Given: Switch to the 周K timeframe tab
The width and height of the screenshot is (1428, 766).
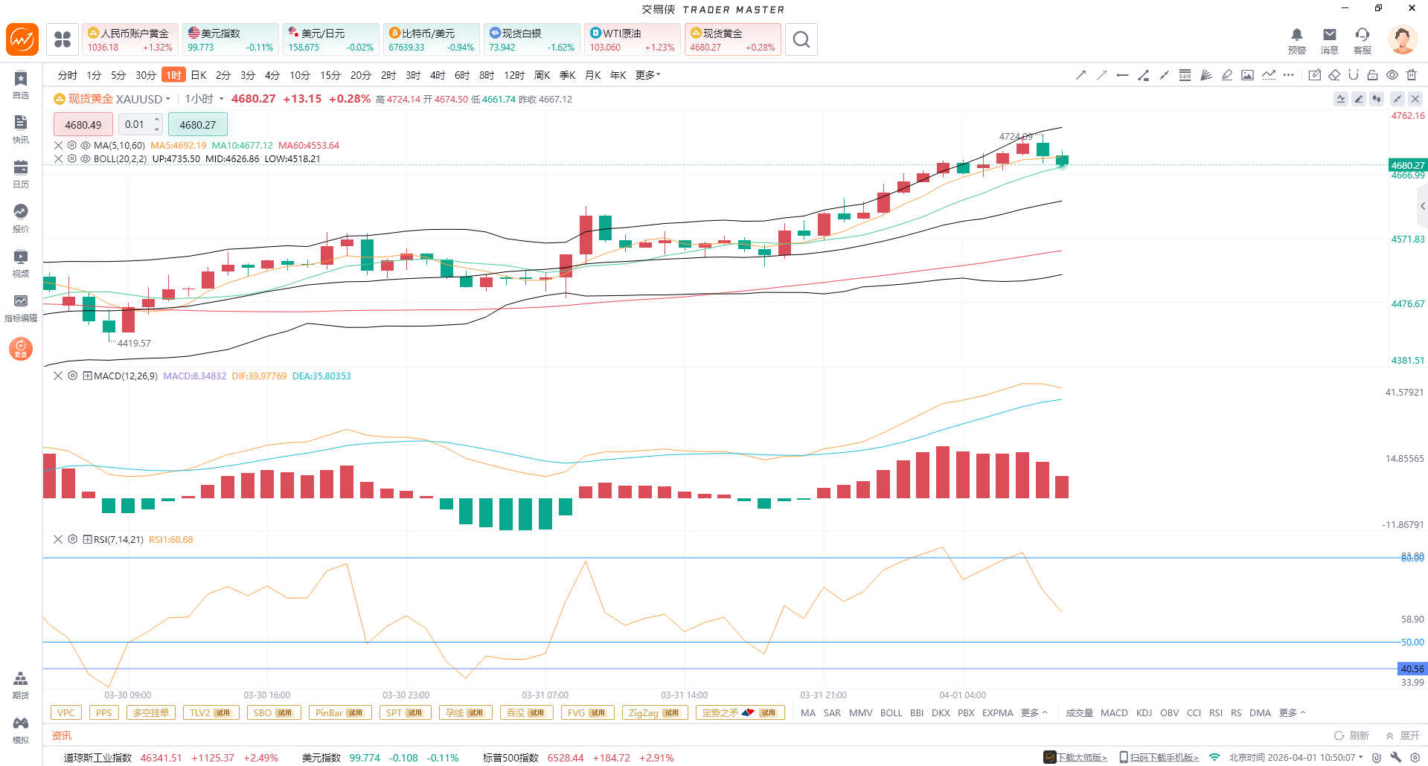Looking at the screenshot, I should click(x=542, y=75).
